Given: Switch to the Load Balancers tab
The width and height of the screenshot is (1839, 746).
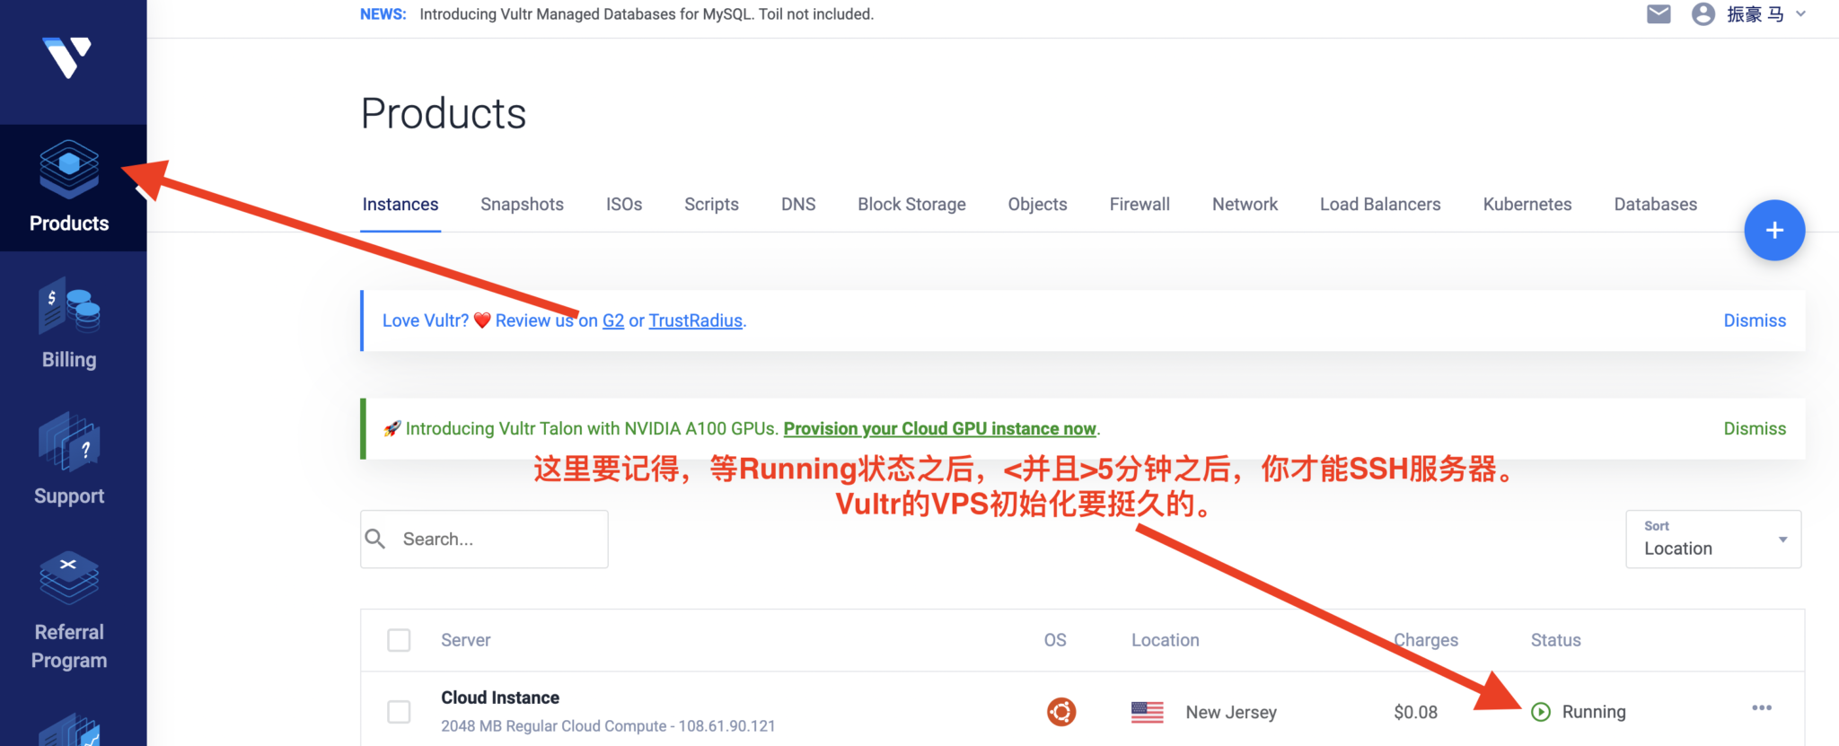Looking at the screenshot, I should pos(1380,204).
